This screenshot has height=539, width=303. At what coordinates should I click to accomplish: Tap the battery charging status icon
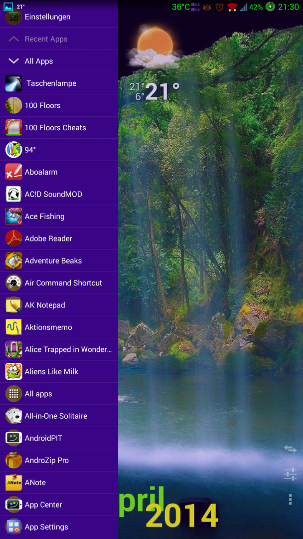point(270,7)
